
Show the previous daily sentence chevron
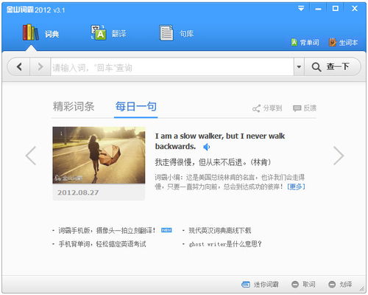click(x=31, y=156)
